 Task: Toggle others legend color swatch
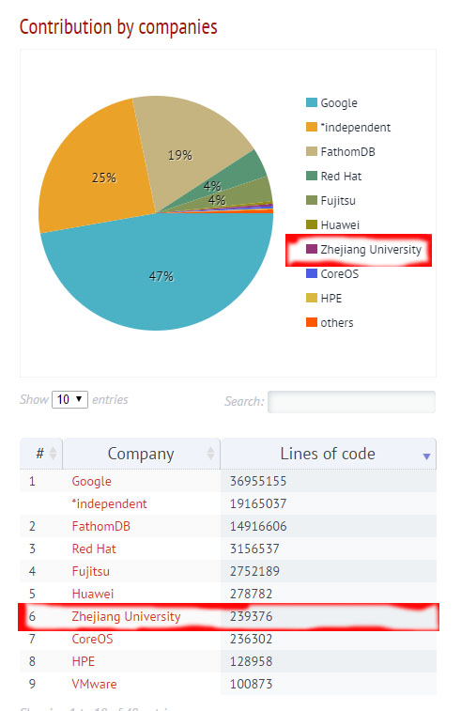[x=312, y=322]
